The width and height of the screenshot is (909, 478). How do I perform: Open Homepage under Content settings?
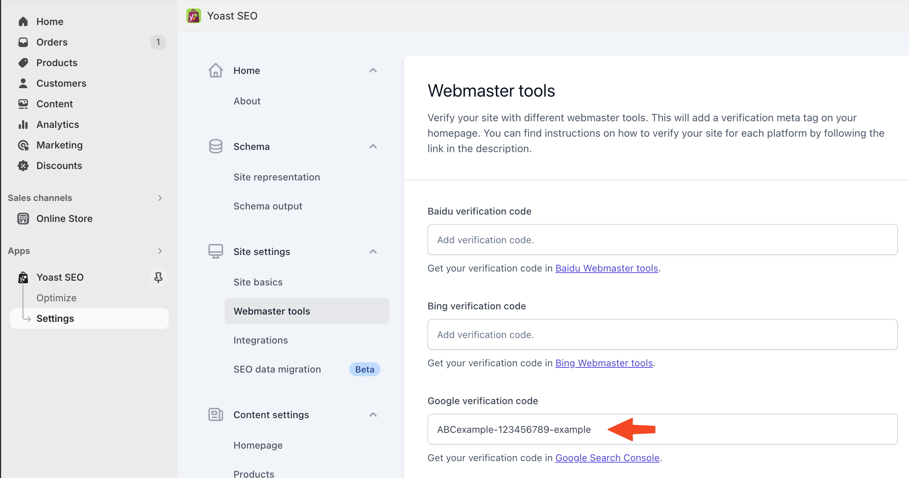pos(258,445)
